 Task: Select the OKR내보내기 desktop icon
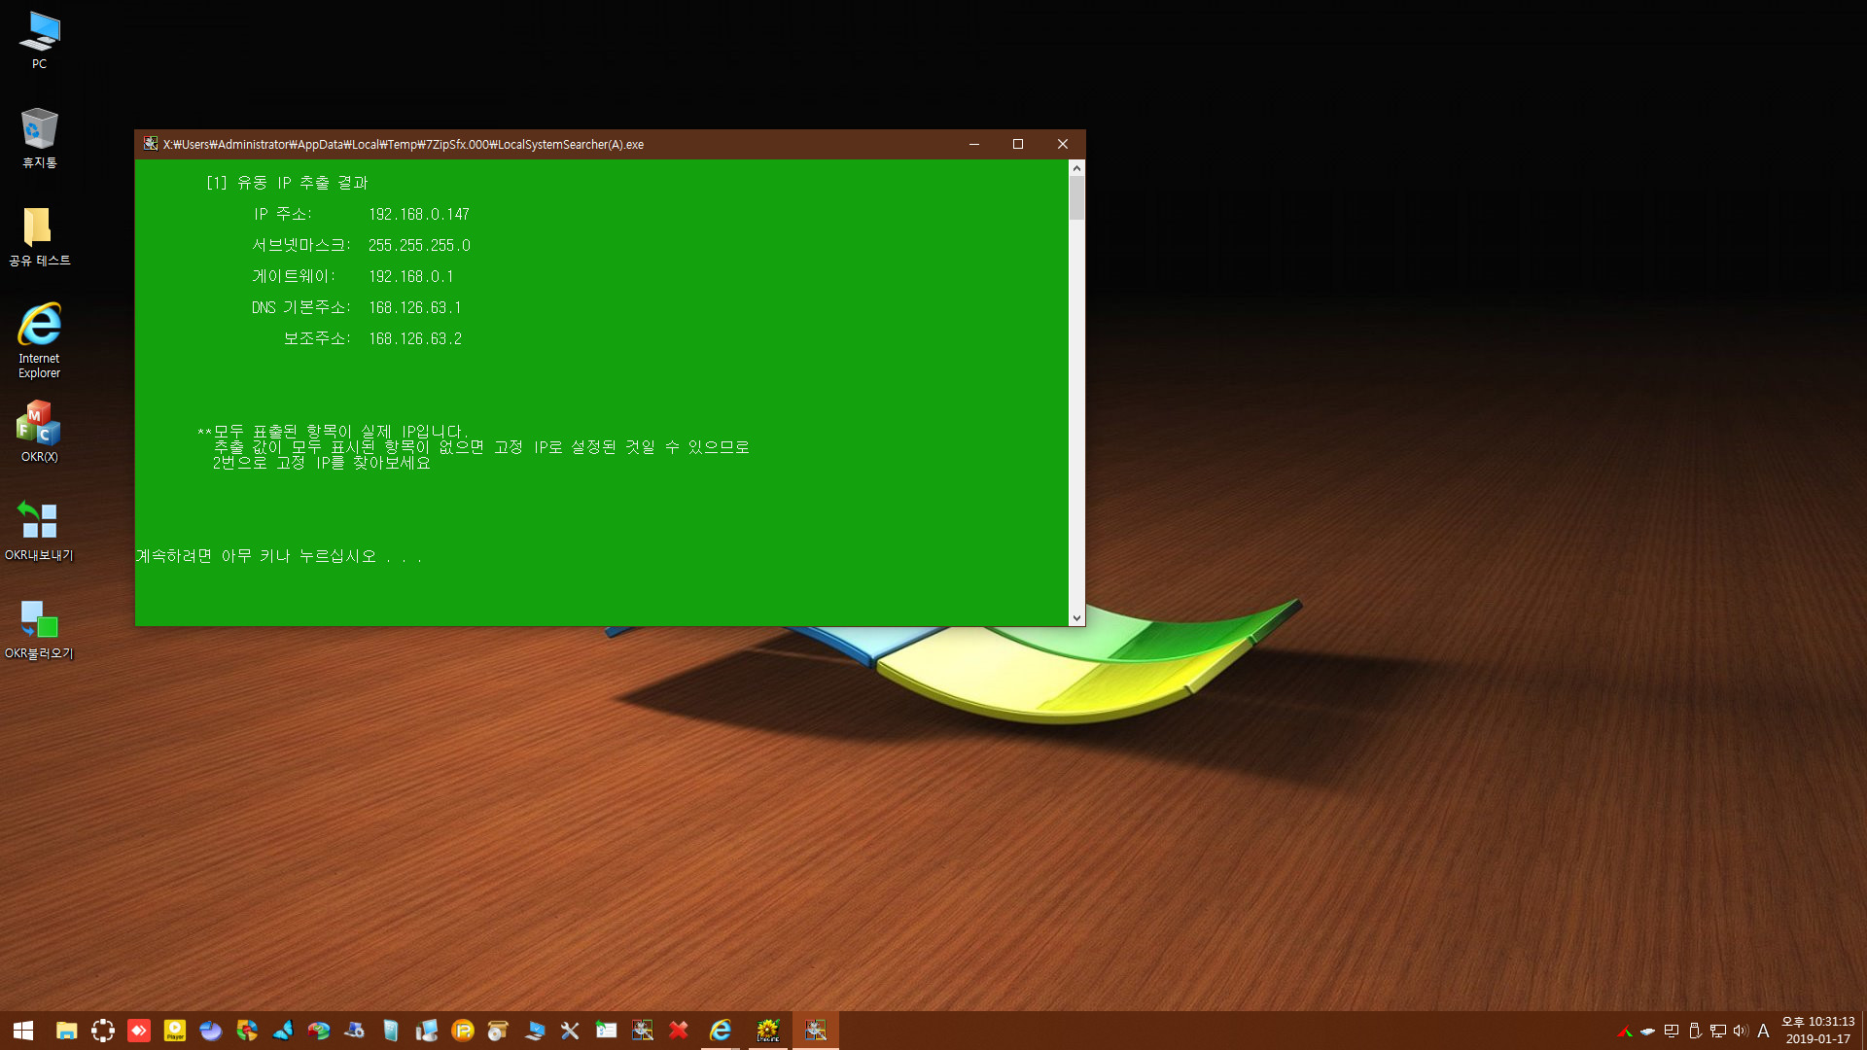39,531
